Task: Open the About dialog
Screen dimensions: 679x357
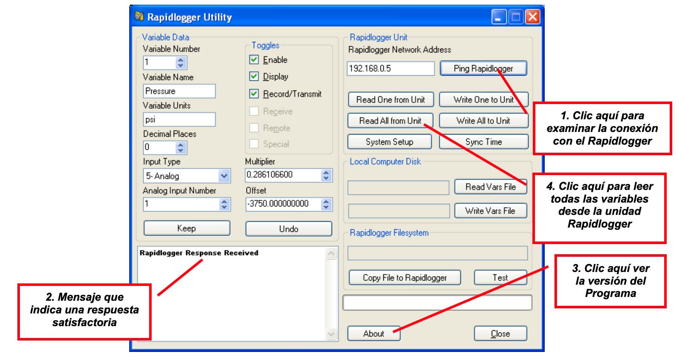Action: tap(374, 333)
